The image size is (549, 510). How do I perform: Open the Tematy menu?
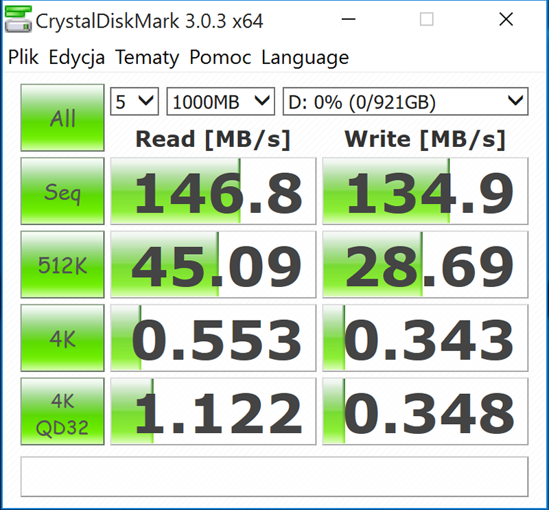[147, 58]
